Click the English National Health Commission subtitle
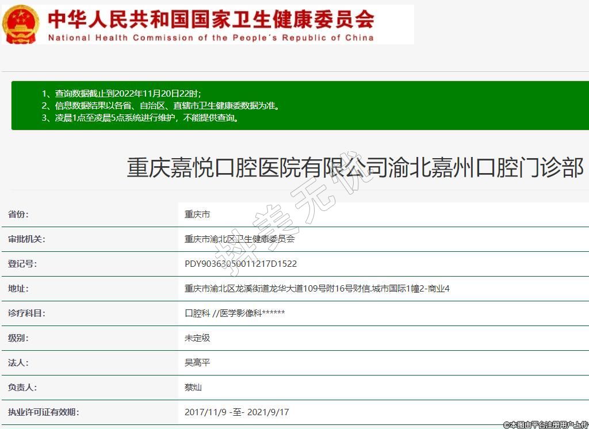Viewport: 589px width, 429px height. coord(211,38)
